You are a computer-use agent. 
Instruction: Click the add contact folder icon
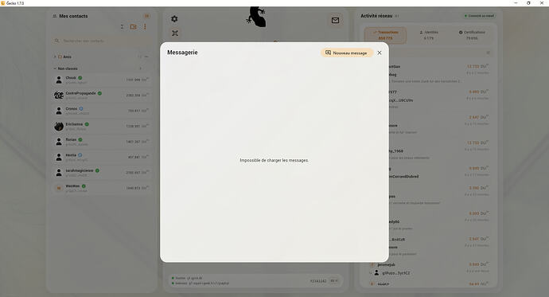[x=134, y=26]
